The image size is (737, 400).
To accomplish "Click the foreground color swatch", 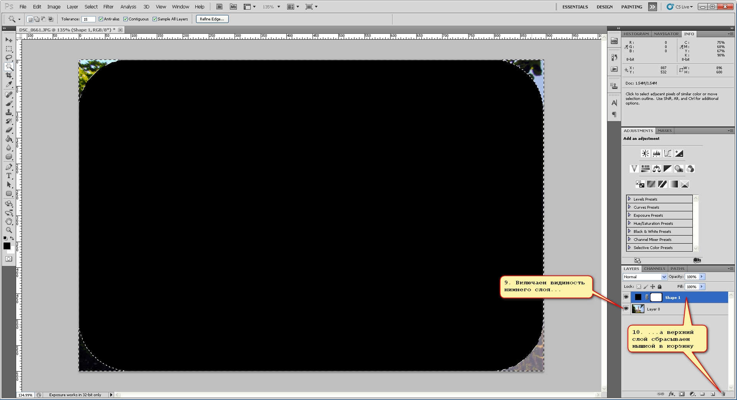I will [7, 246].
